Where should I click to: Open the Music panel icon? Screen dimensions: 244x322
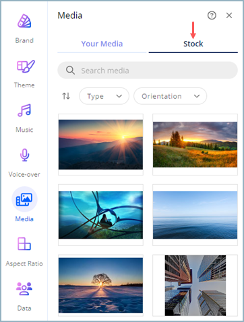[24, 110]
